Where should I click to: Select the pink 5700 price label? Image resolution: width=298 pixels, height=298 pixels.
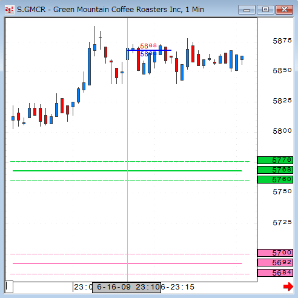coord(275,253)
